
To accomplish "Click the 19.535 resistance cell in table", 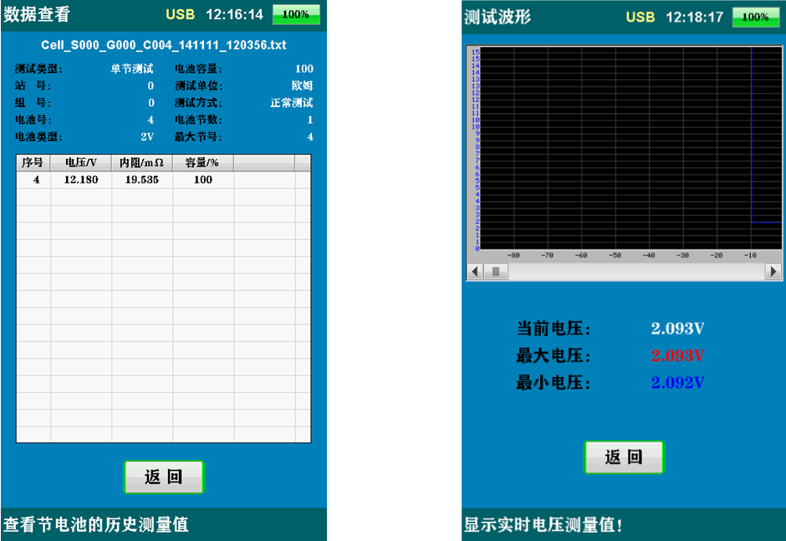I will (x=141, y=180).
